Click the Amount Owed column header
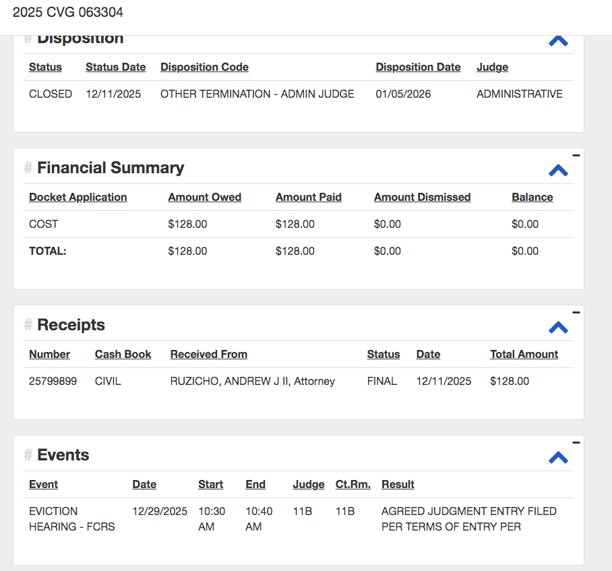This screenshot has height=571, width=612. tap(204, 198)
